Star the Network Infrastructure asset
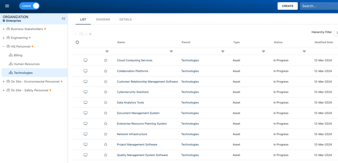 pyautogui.click(x=105, y=134)
